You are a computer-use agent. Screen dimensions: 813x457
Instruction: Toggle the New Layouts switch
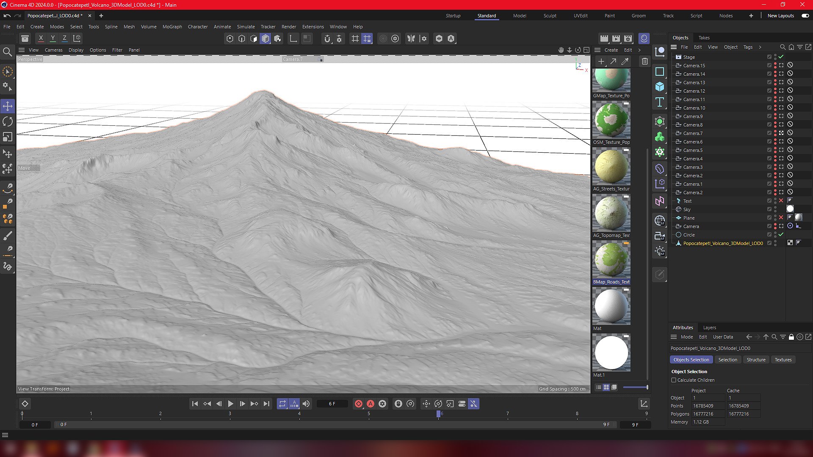[x=805, y=16]
